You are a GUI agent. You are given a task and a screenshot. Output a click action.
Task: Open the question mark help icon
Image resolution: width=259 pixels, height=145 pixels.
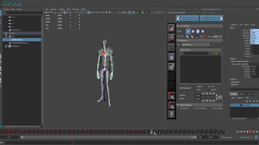(172, 114)
